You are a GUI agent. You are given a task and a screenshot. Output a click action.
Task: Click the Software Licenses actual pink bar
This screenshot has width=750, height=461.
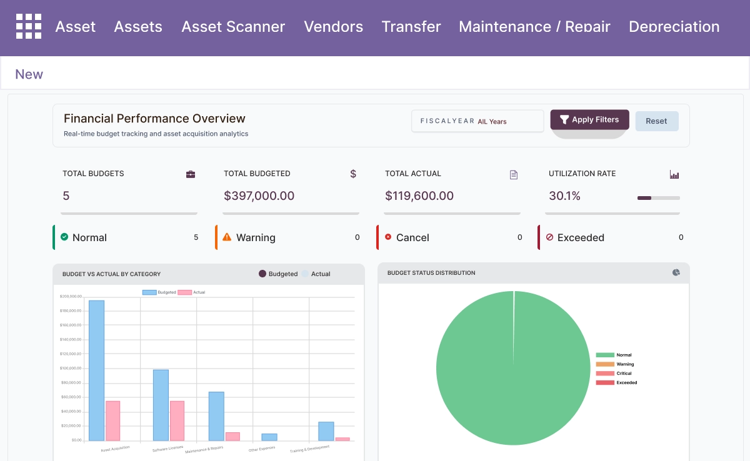coord(177,420)
